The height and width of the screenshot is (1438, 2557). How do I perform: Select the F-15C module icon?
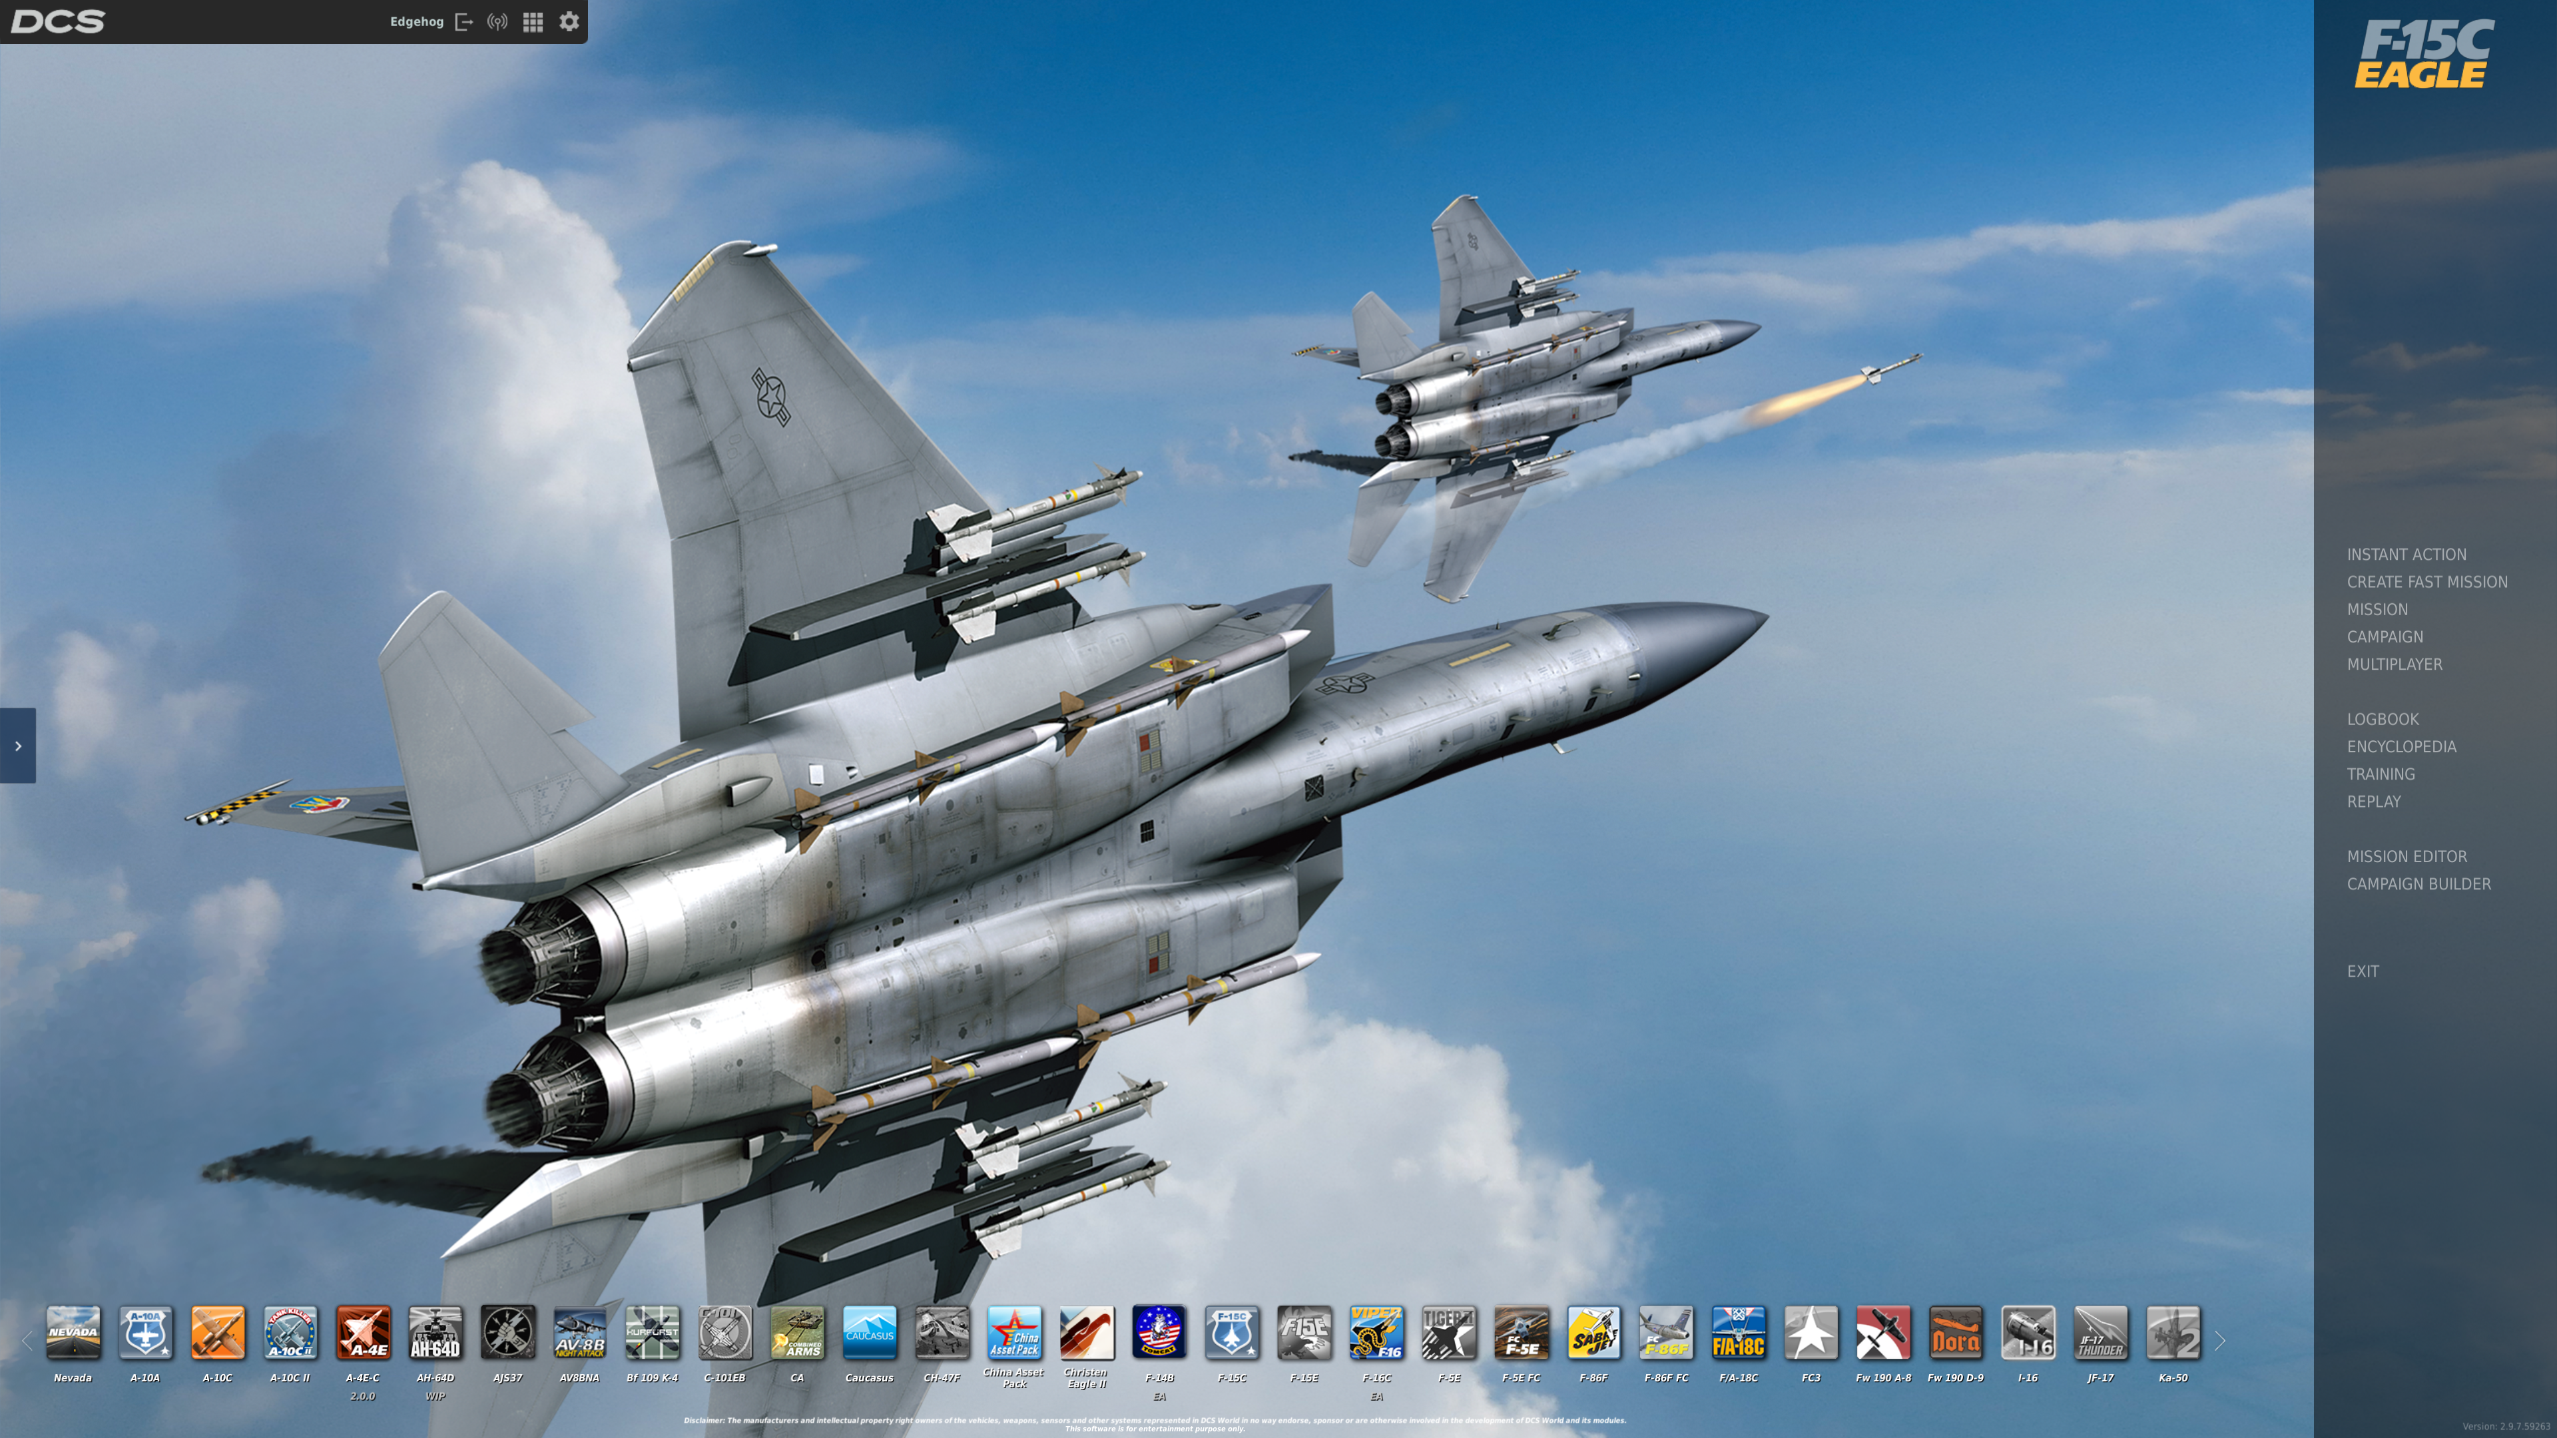1232,1331
